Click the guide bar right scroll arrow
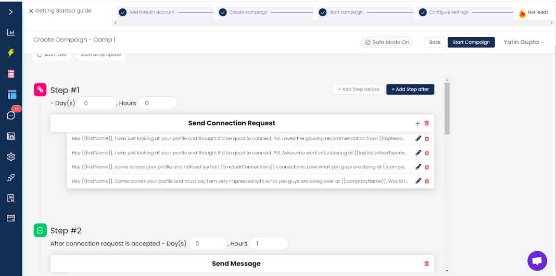Screen dimensions: 556x276 click(552, 23)
